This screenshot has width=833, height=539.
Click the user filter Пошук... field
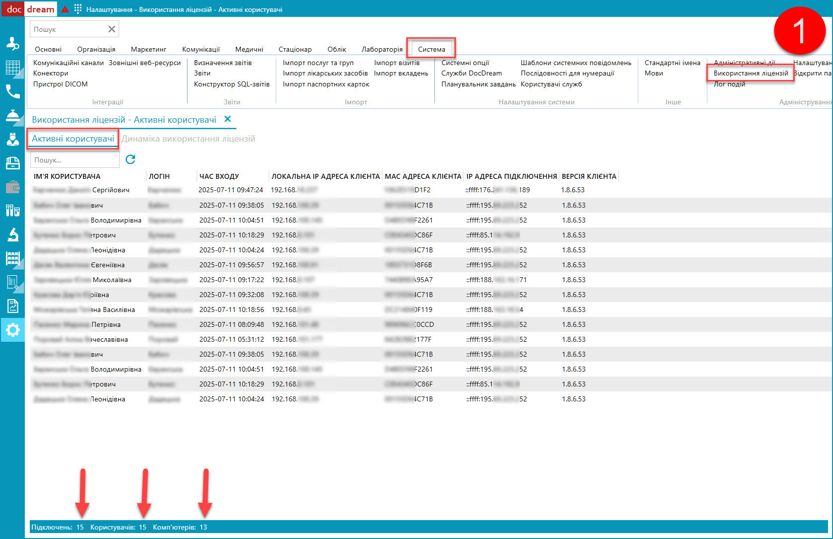pyautogui.click(x=75, y=160)
